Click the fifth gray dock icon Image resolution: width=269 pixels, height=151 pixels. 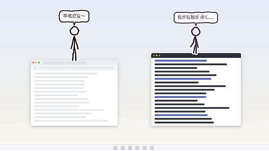click(x=145, y=148)
